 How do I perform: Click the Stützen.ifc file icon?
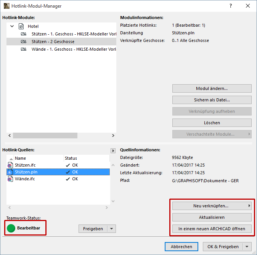point(10,165)
